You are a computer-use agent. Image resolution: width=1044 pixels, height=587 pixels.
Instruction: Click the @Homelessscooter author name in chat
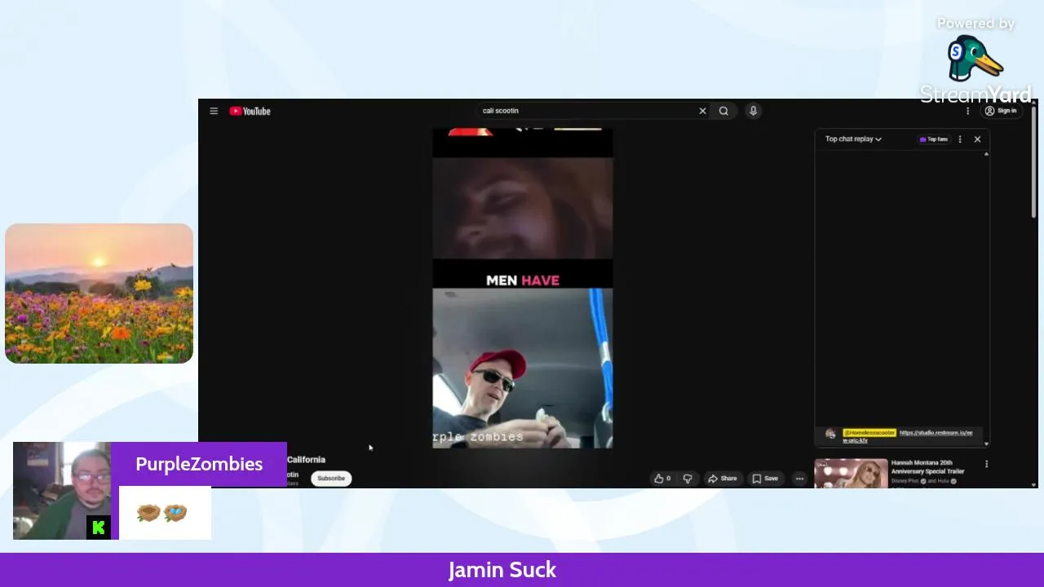[x=869, y=433]
